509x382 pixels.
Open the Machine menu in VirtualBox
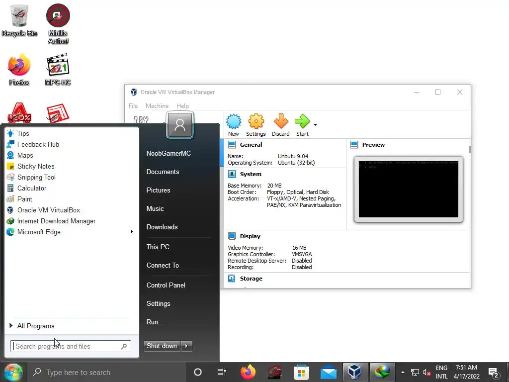pos(157,106)
